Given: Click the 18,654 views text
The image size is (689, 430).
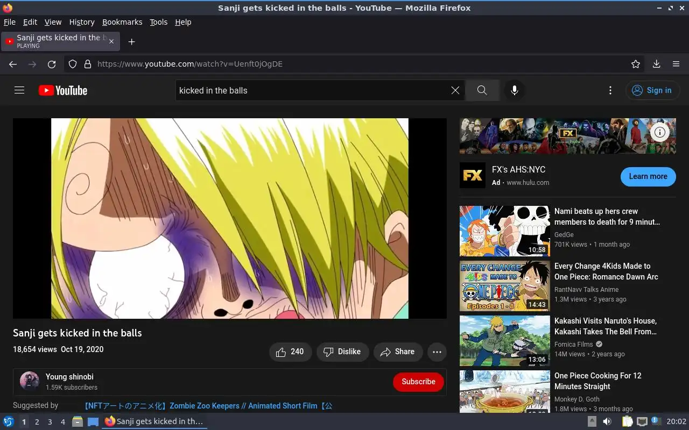Looking at the screenshot, I should [x=35, y=349].
